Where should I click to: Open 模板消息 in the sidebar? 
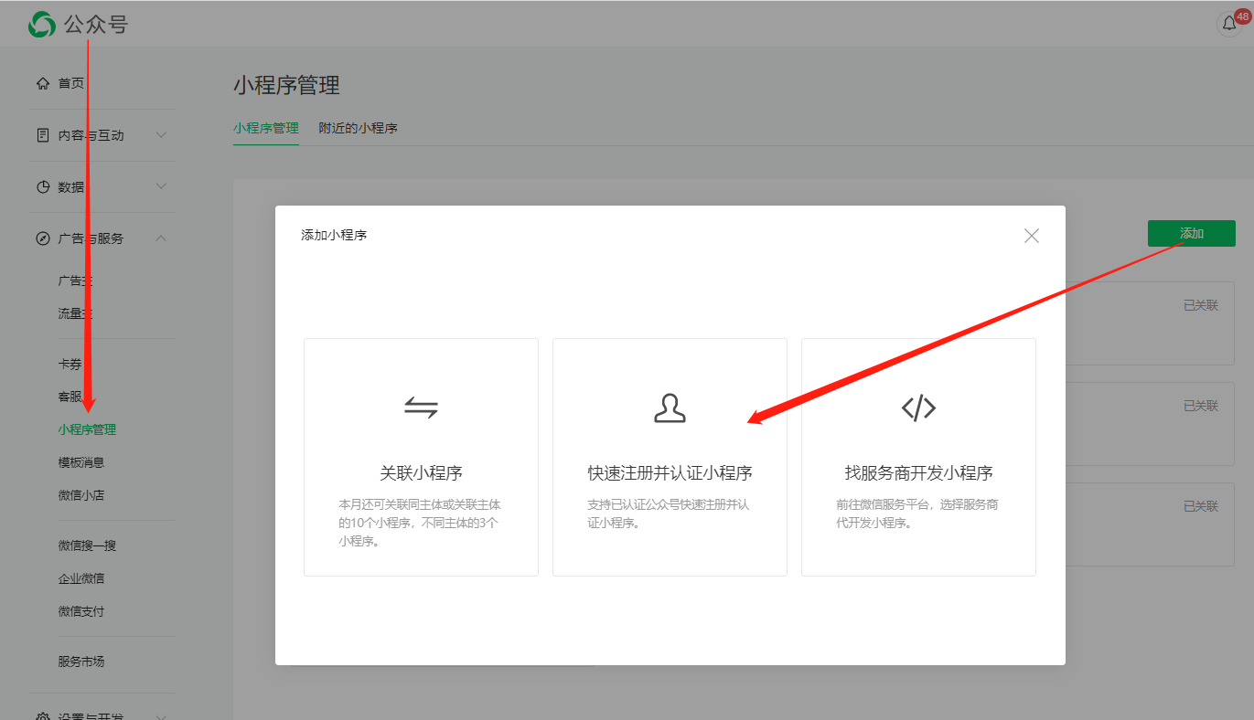pos(81,462)
